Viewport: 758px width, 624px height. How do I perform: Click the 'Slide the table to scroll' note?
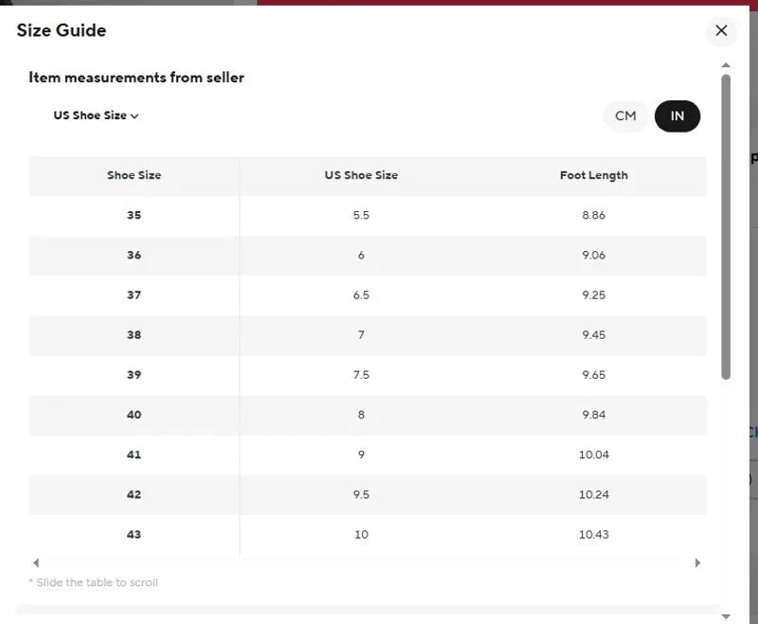93,582
